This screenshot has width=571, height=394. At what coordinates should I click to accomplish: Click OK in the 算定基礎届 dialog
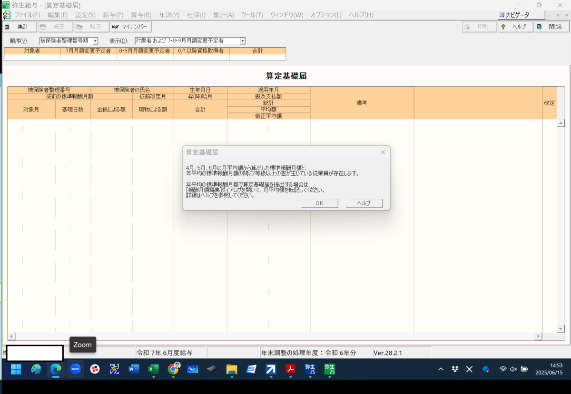click(319, 203)
